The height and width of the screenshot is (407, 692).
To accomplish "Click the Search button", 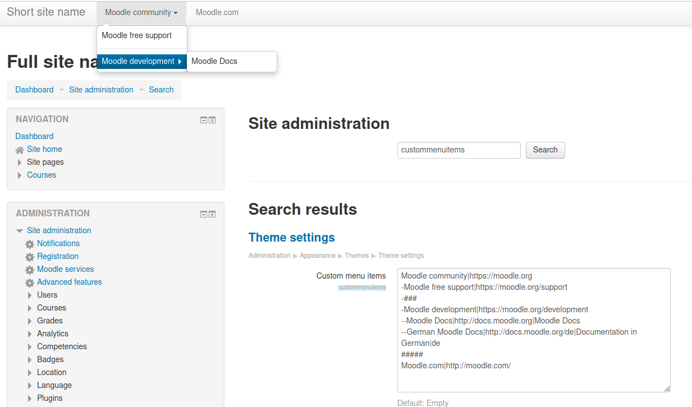I will click(546, 150).
